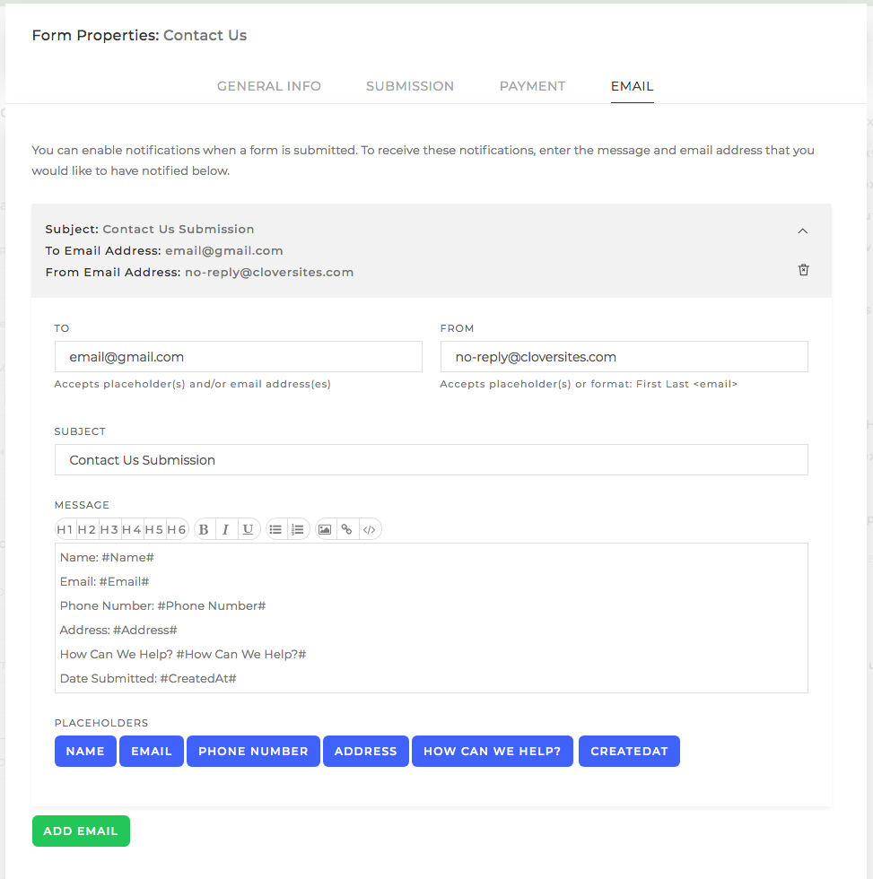
Task: Insert a hyperlink in the message editor
Action: [x=347, y=528]
